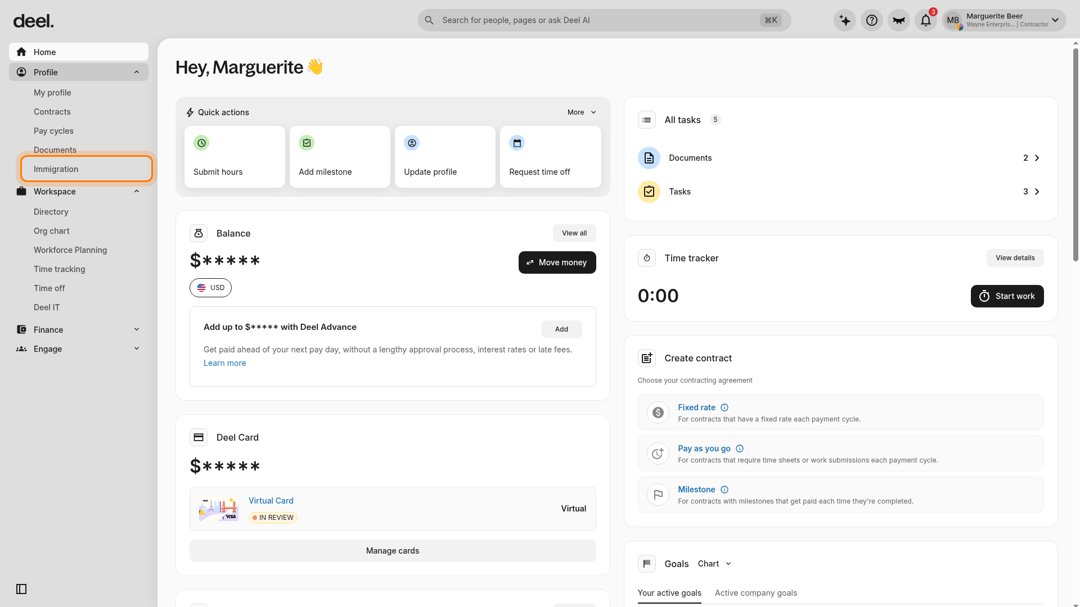1080x607 pixels.
Task: Click View all balances
Action: pyautogui.click(x=574, y=233)
